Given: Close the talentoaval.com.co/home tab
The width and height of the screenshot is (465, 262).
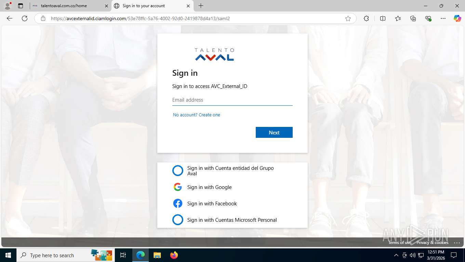Looking at the screenshot, I should click(x=106, y=6).
